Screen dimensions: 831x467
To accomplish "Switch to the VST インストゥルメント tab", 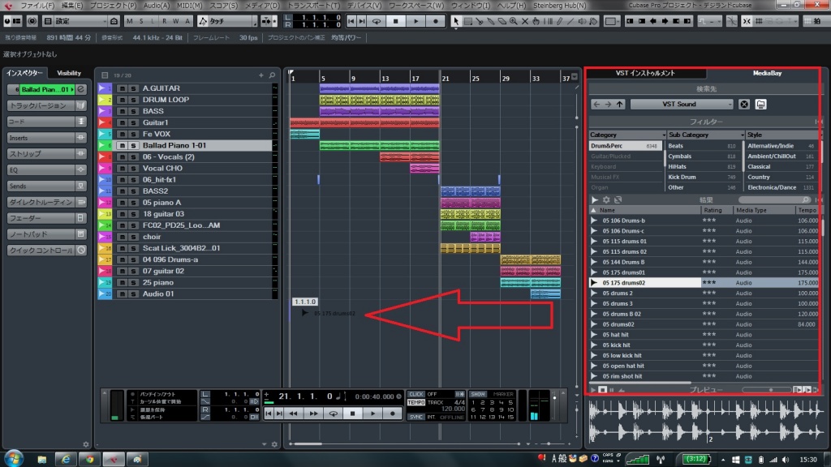I will 645,73.
